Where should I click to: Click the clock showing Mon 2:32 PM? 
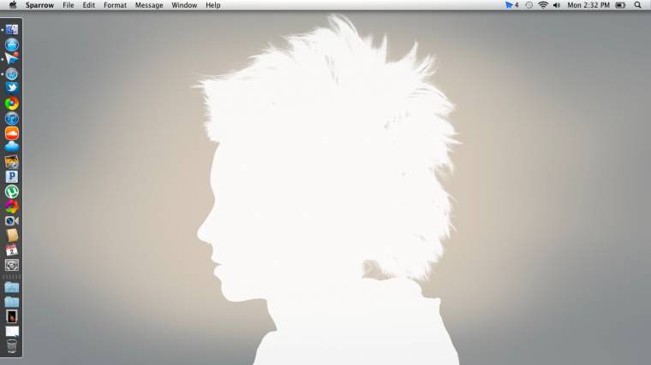point(588,5)
